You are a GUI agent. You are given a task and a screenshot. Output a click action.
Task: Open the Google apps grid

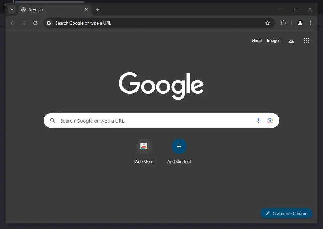coord(307,41)
